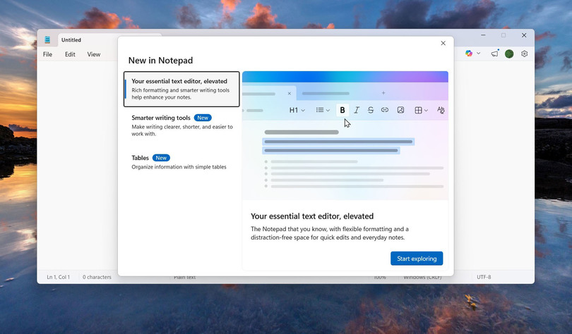572x334 pixels.
Task: Click the table dropdown in the preview illustration
Action: coord(421,110)
